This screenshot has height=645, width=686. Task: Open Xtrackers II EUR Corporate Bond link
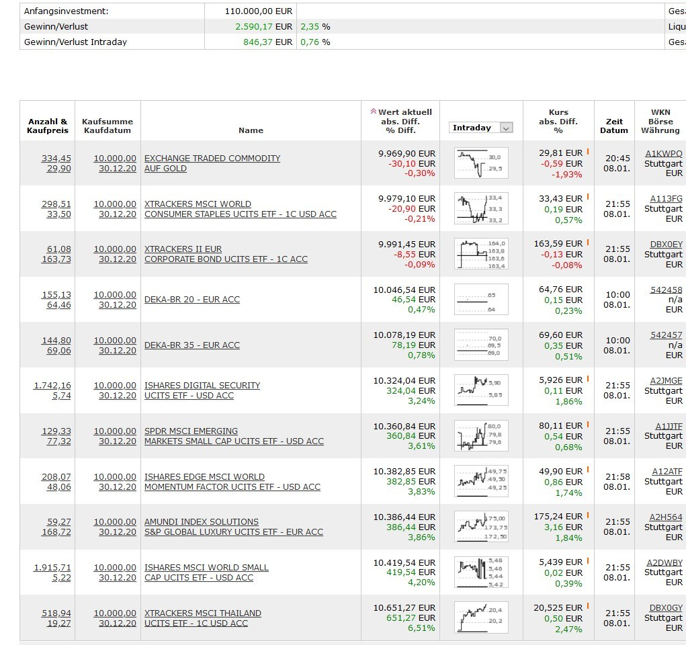pyautogui.click(x=226, y=254)
